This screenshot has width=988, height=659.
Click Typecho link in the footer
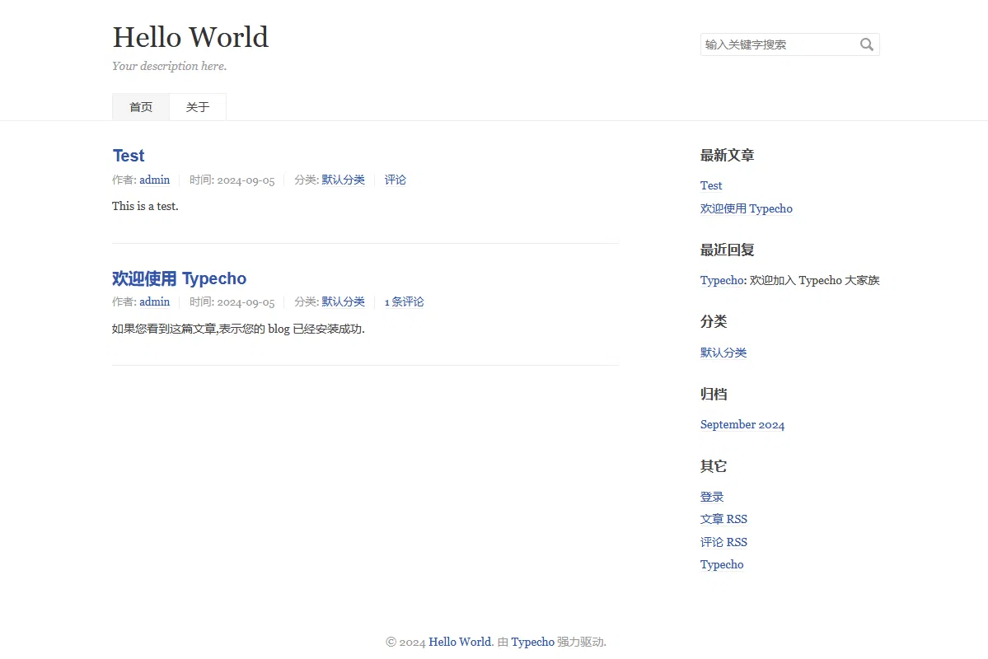(532, 642)
